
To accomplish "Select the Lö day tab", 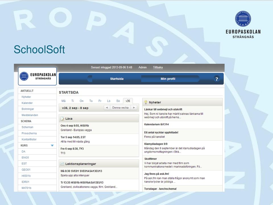I will tap(109, 101).
